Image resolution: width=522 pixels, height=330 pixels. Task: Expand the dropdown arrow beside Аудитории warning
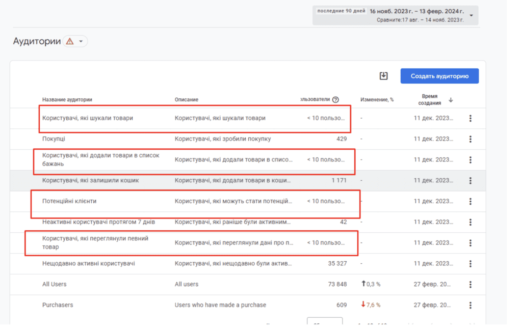(x=81, y=42)
